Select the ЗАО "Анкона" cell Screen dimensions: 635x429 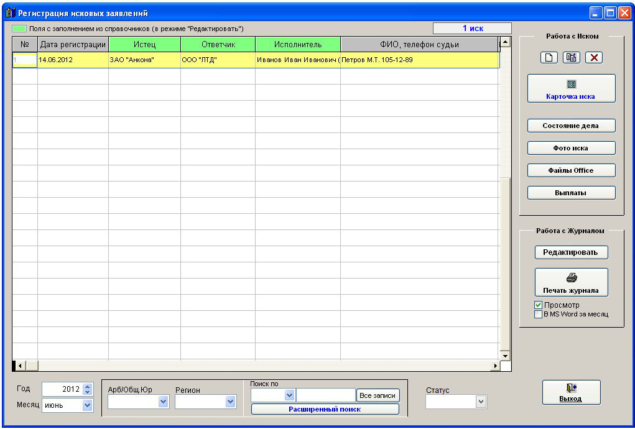[x=144, y=60]
